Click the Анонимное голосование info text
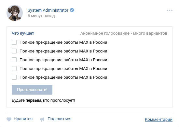 105,33
